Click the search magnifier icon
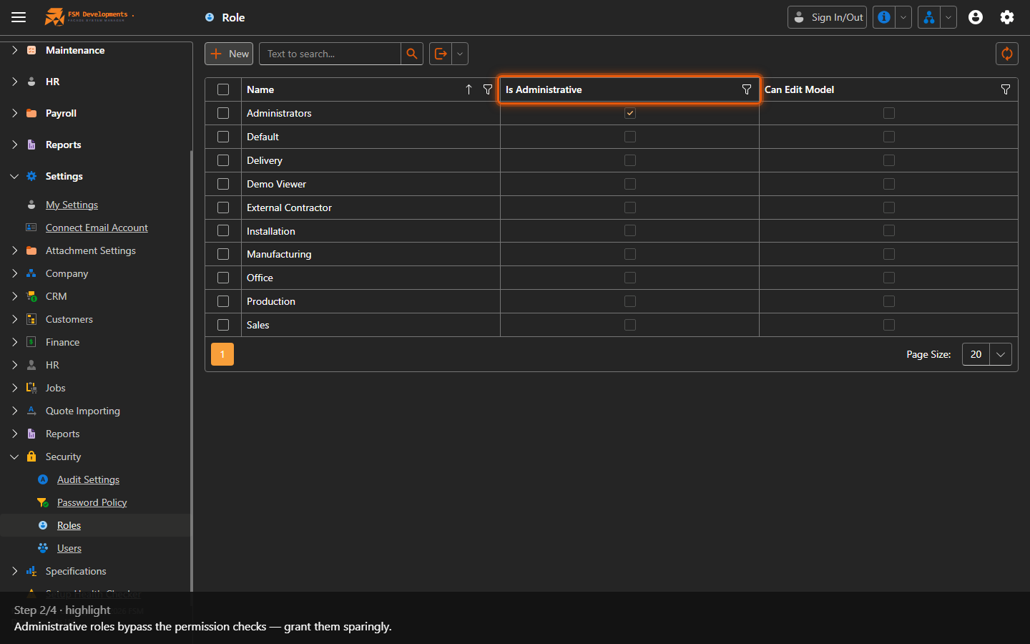Image resolution: width=1030 pixels, height=644 pixels. coord(412,54)
